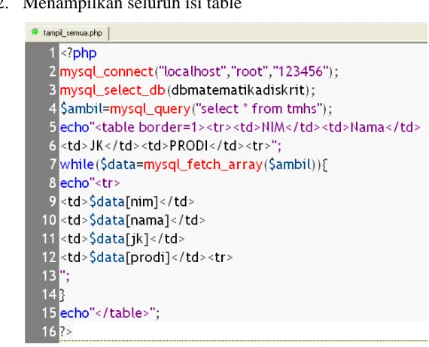The image size is (429, 347).
Task: Click the green status icon on file tab
Action: [35, 32]
